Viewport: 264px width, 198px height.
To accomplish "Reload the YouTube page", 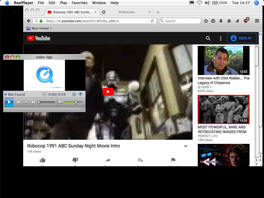I will [152, 21].
